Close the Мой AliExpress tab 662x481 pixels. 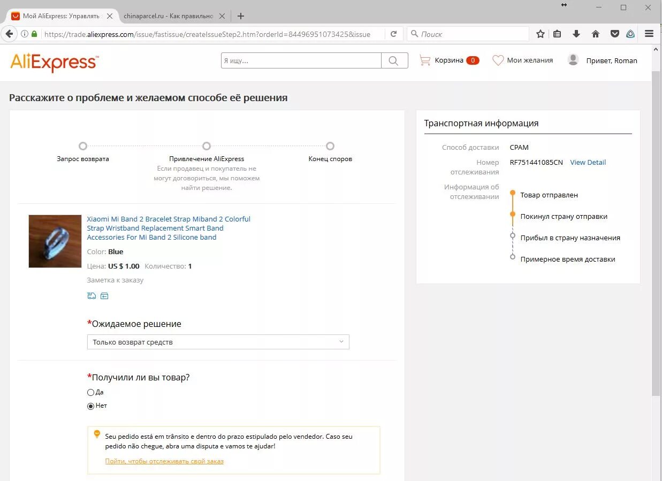tap(110, 16)
